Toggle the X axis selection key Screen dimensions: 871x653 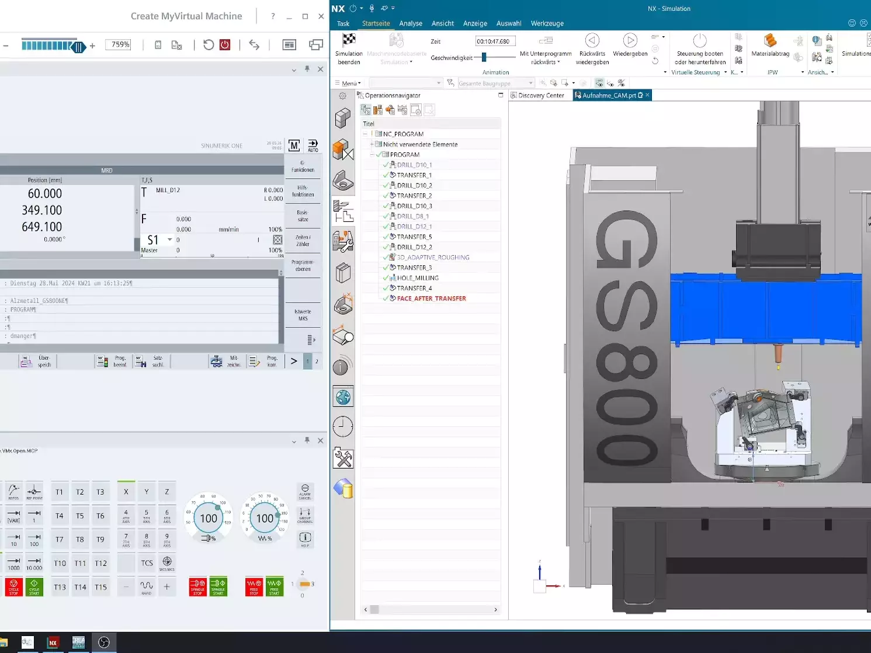(x=126, y=492)
